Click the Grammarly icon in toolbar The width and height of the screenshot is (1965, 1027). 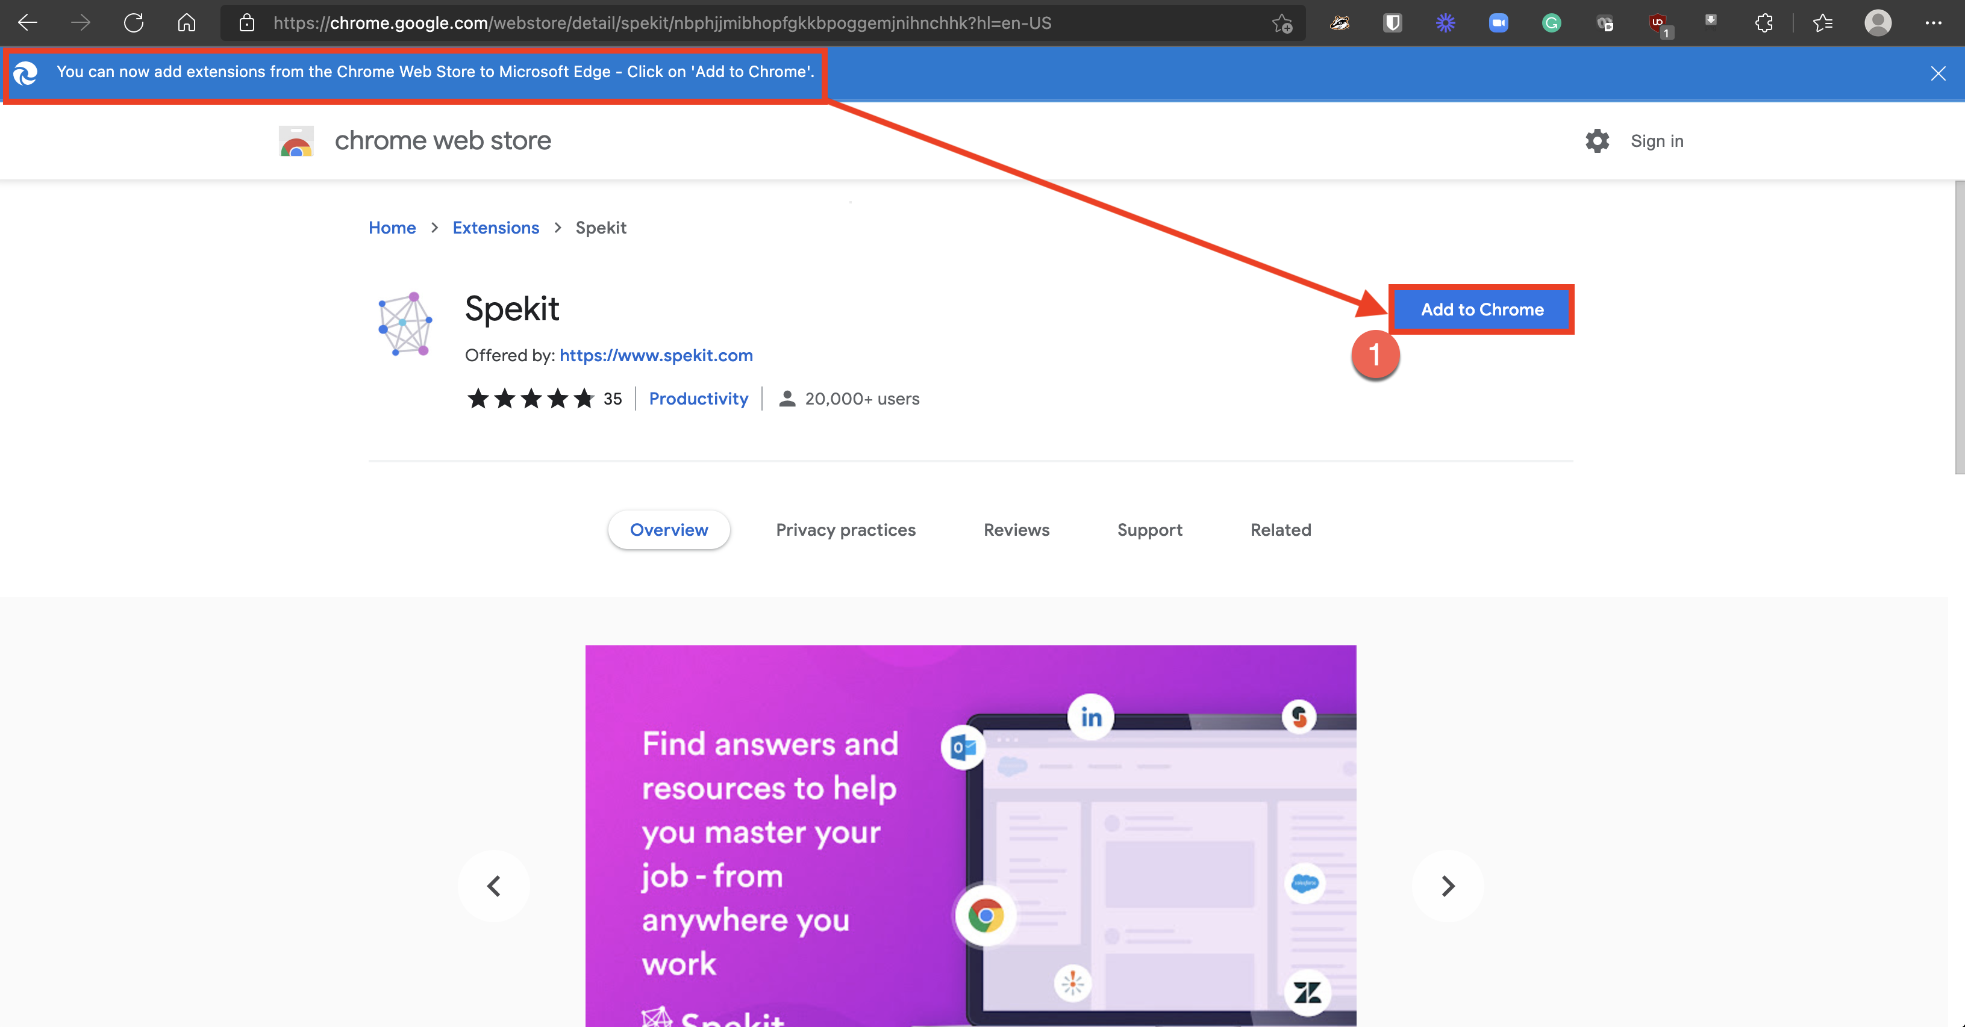point(1552,23)
